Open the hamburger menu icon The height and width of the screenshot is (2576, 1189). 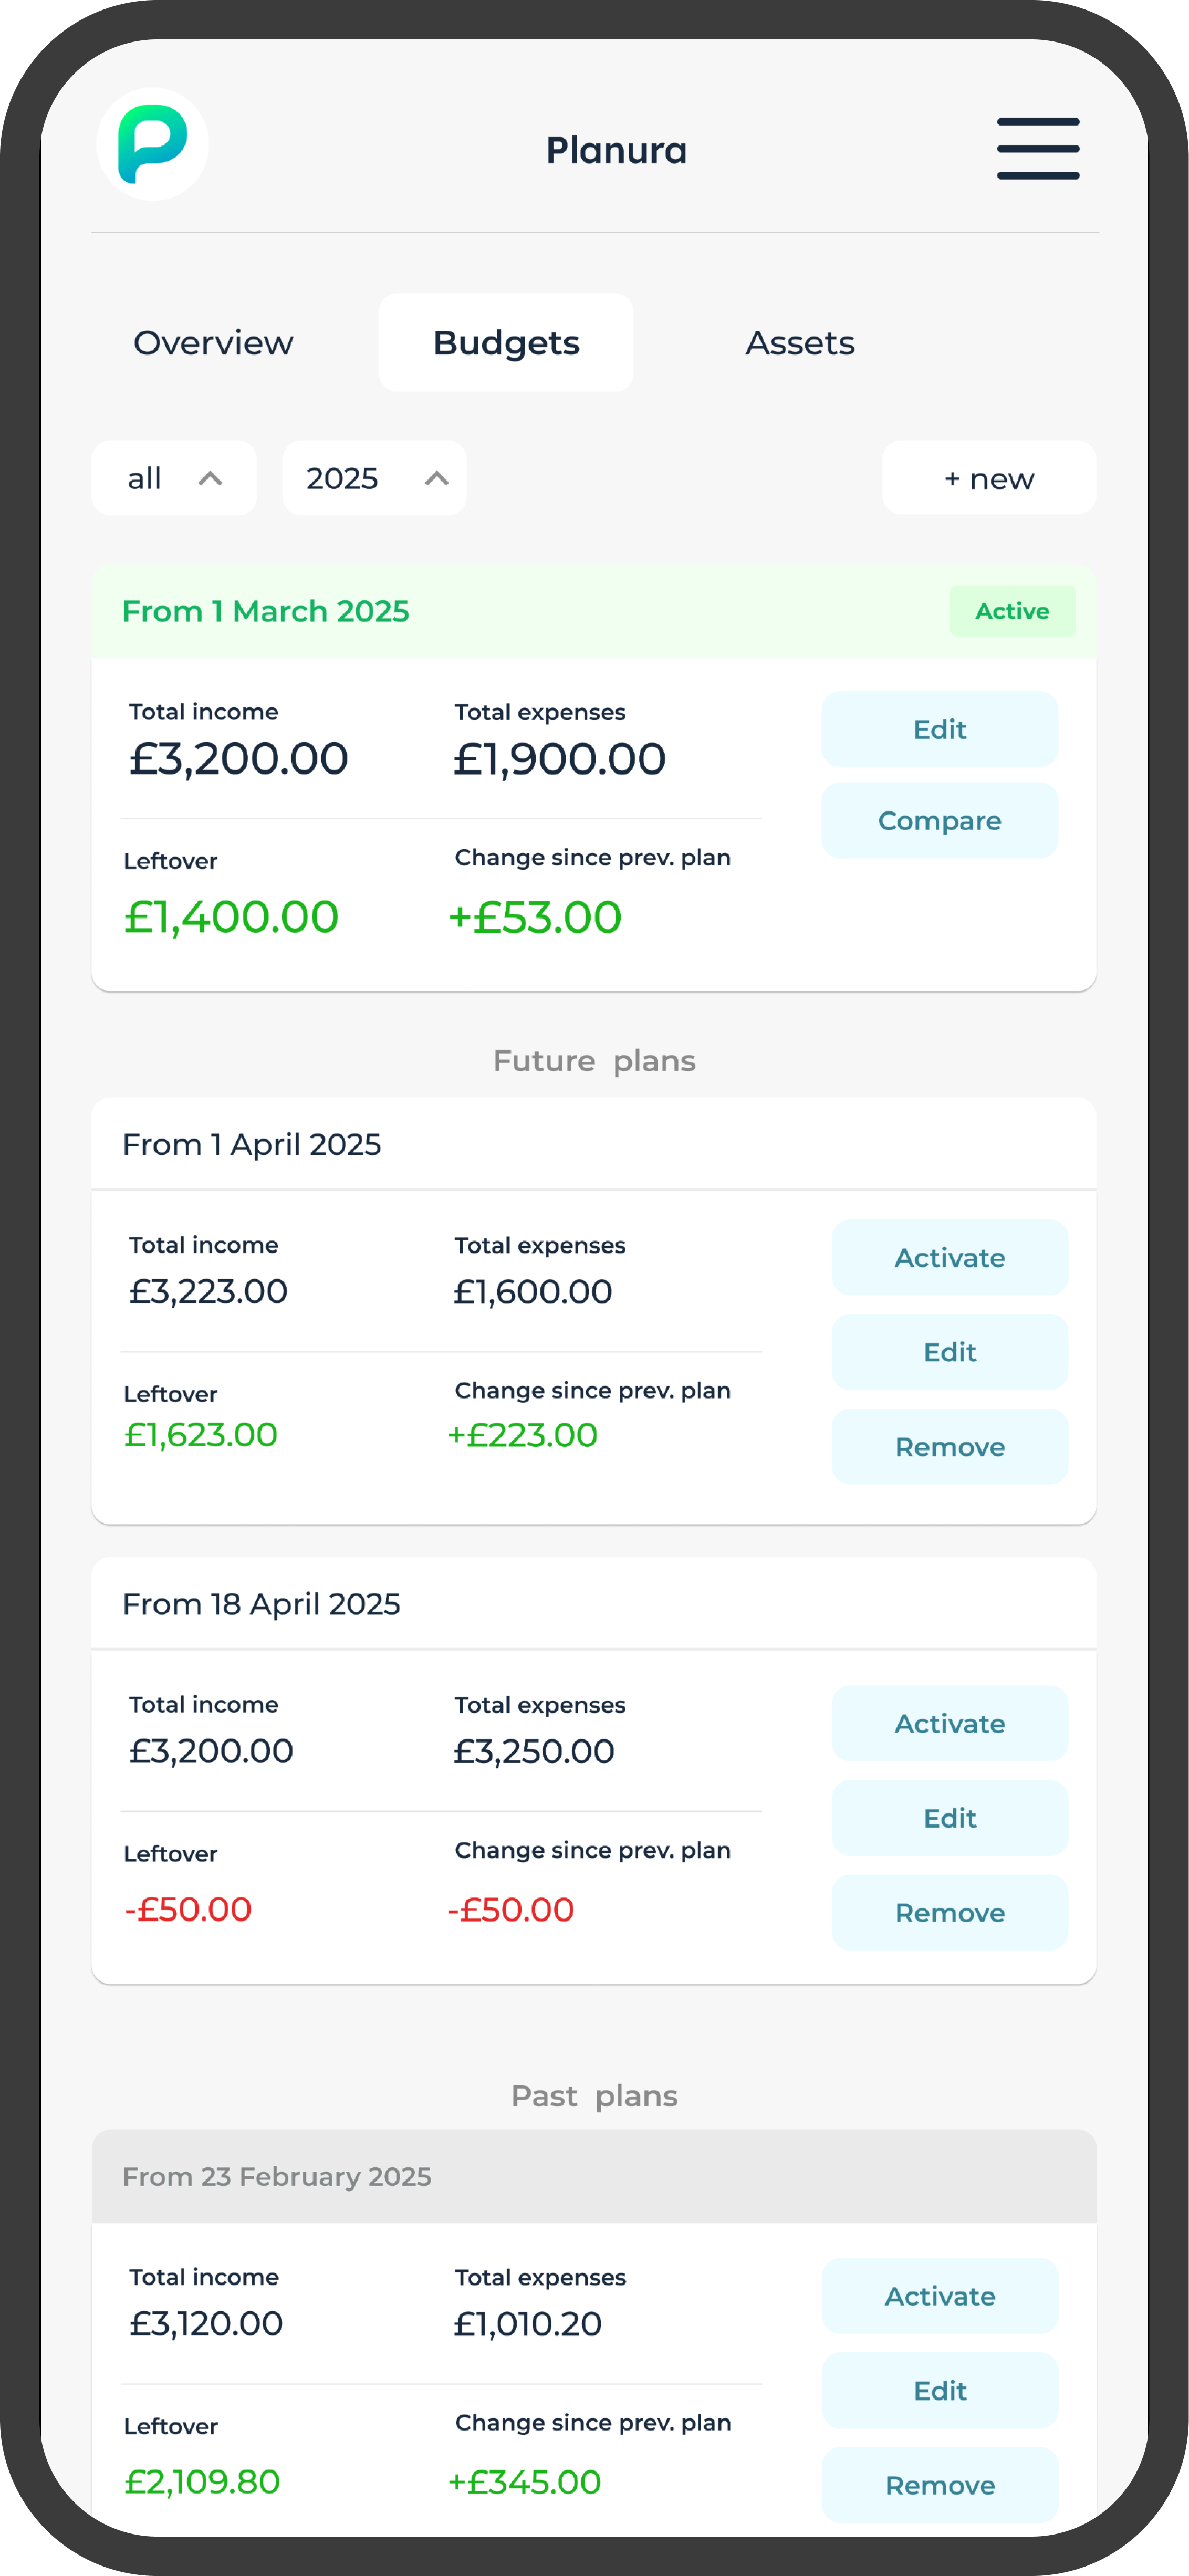coord(1038,148)
